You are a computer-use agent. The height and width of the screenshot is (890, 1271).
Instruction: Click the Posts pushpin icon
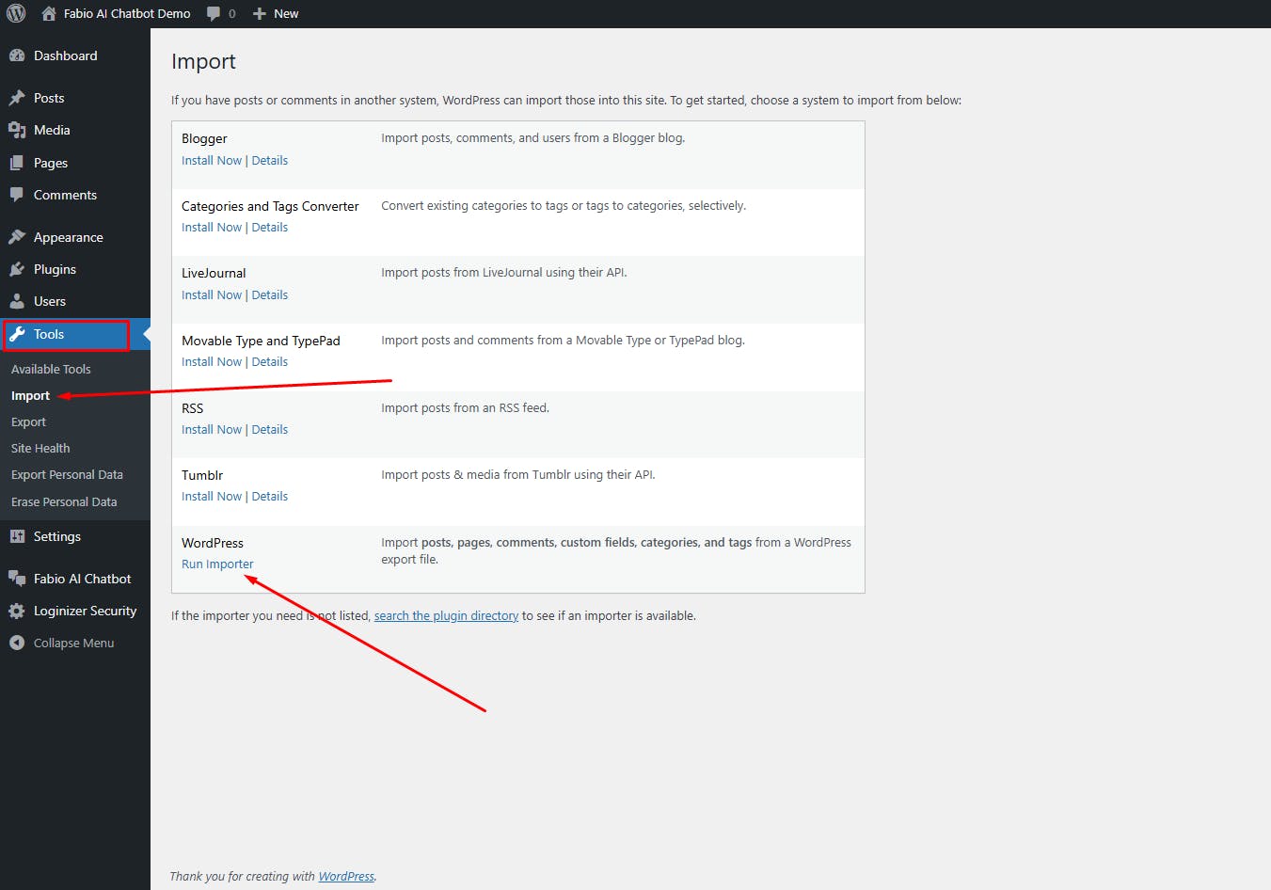(17, 98)
